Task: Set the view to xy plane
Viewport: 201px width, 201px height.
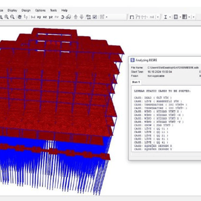Action: point(39,17)
